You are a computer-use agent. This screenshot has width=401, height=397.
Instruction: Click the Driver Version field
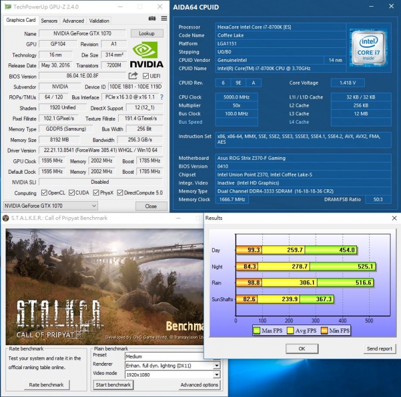coord(100,150)
